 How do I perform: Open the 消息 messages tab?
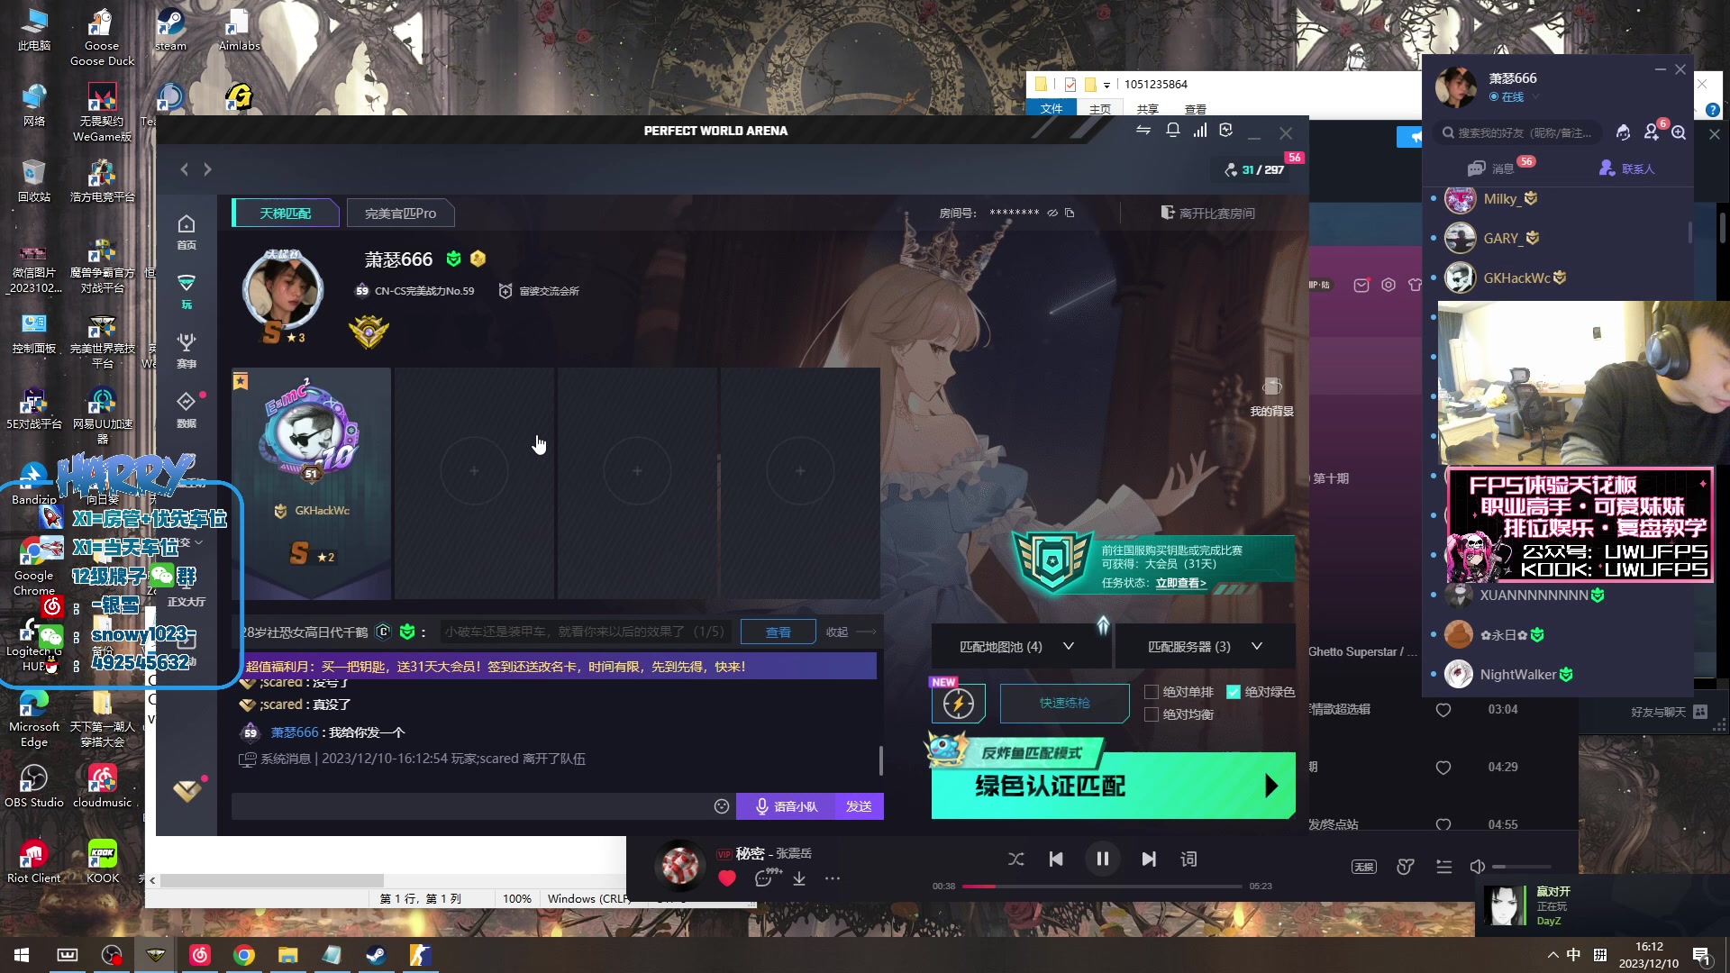pyautogui.click(x=1501, y=168)
